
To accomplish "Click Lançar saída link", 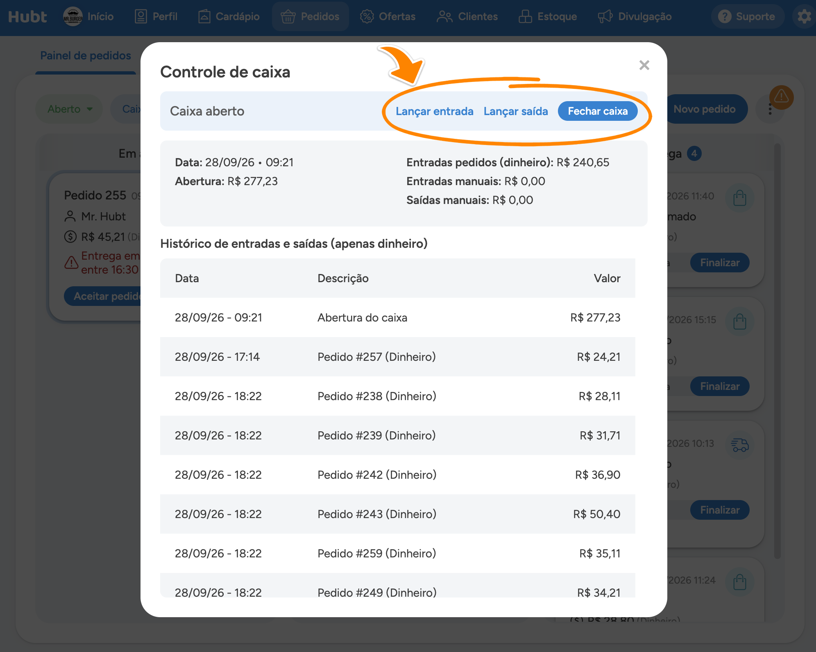I will [515, 111].
